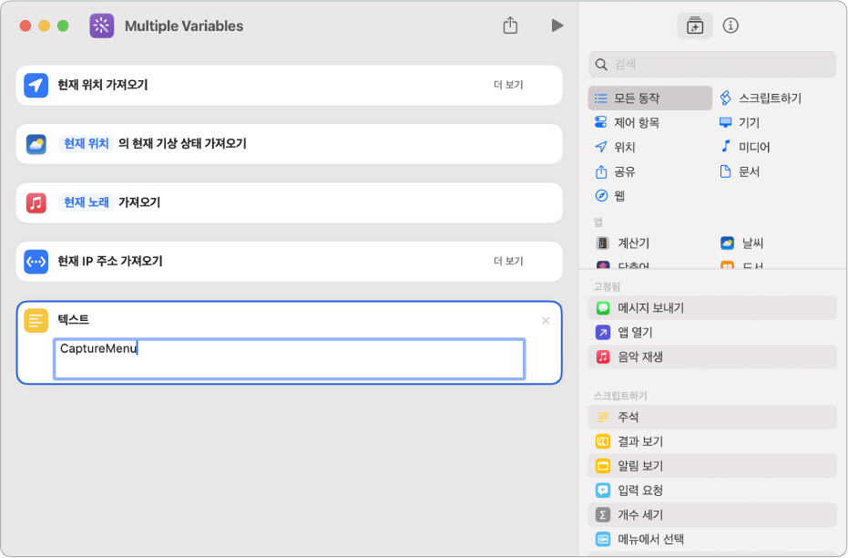
Task: Open the 문서 category
Action: (740, 171)
